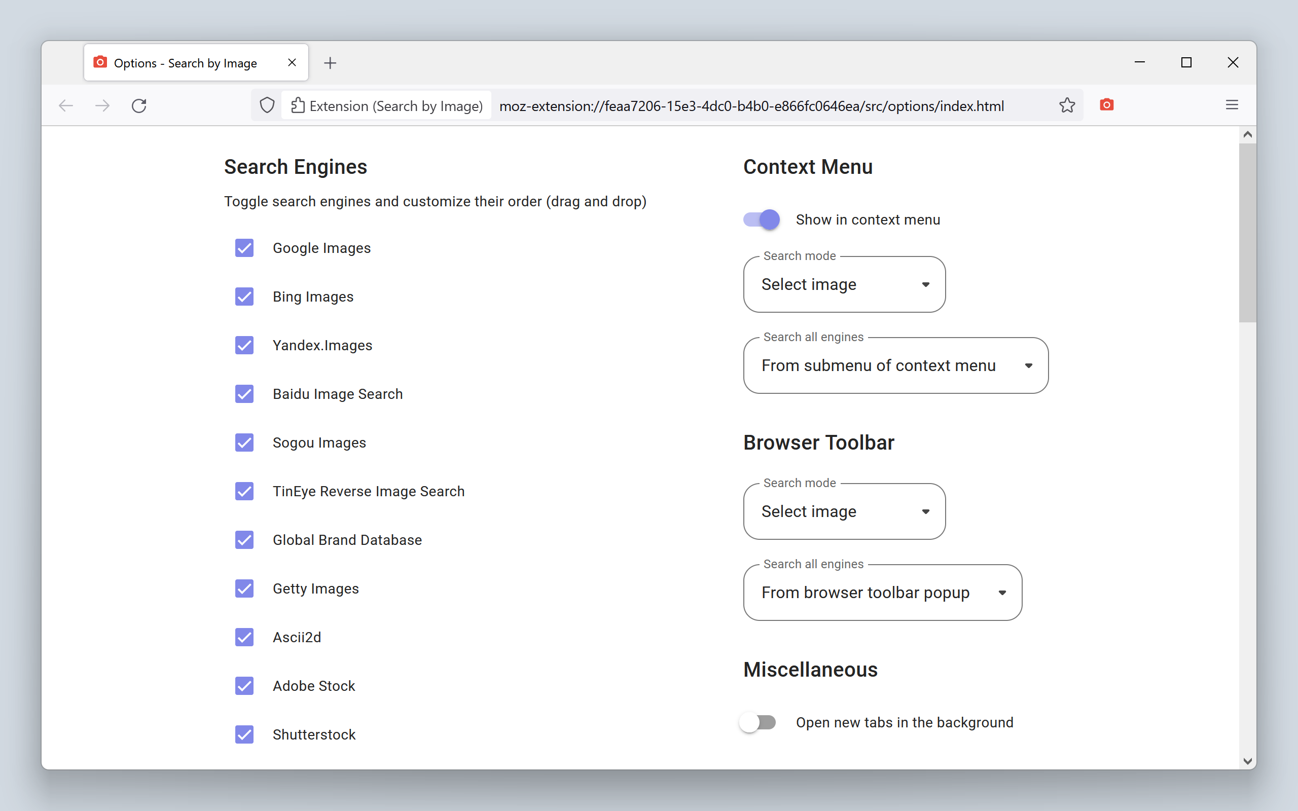The height and width of the screenshot is (811, 1298).
Task: Toggle off Show in context menu
Action: (x=761, y=219)
